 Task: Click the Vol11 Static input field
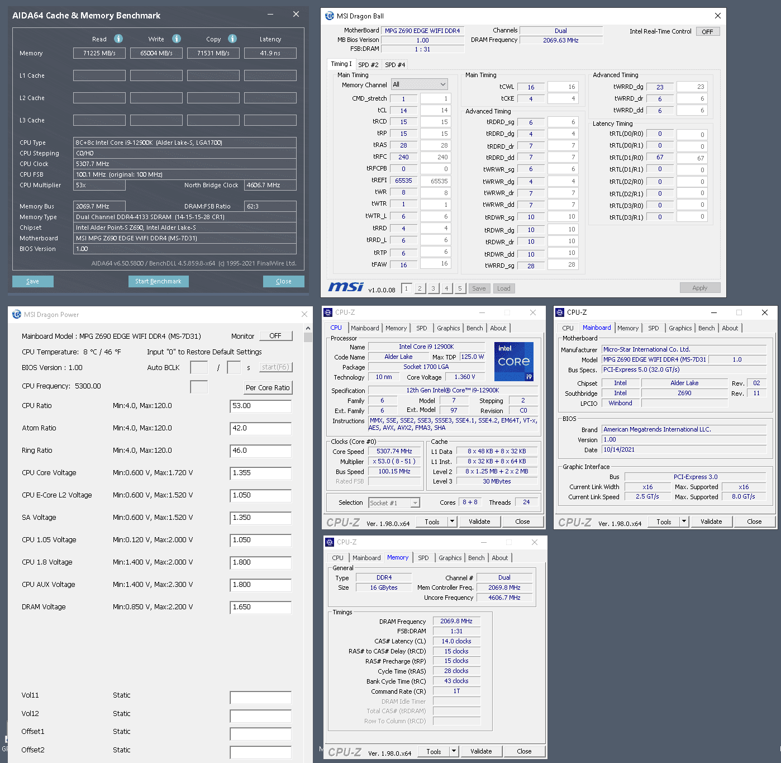(x=260, y=698)
